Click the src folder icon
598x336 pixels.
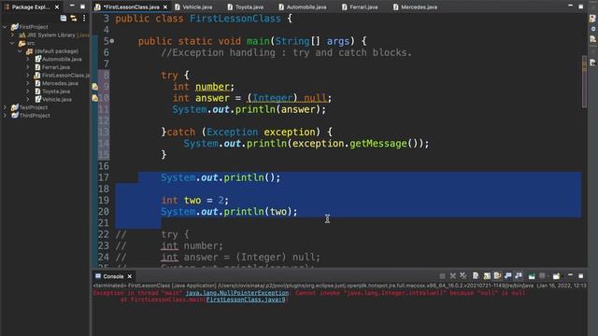[x=22, y=43]
